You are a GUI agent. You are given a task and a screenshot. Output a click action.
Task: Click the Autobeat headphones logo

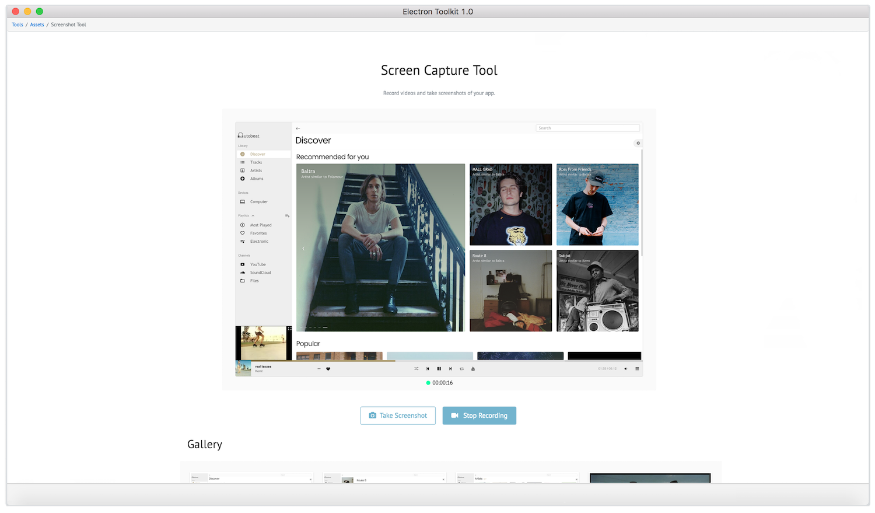coord(241,135)
